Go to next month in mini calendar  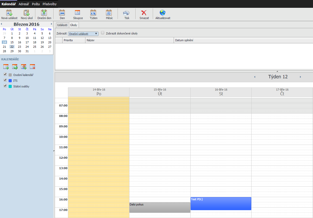(x=52, y=24)
